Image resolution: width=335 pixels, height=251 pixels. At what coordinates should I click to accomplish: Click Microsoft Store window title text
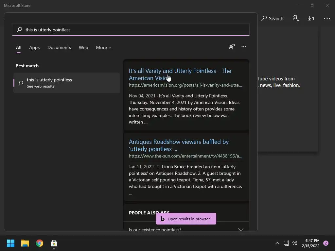(17, 6)
